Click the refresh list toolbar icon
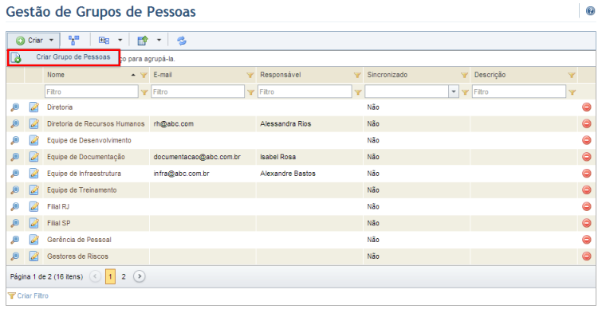The width and height of the screenshot is (602, 309). pos(182,41)
